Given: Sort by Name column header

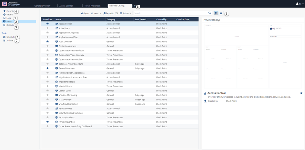Looking at the screenshot, I should point(79,19).
